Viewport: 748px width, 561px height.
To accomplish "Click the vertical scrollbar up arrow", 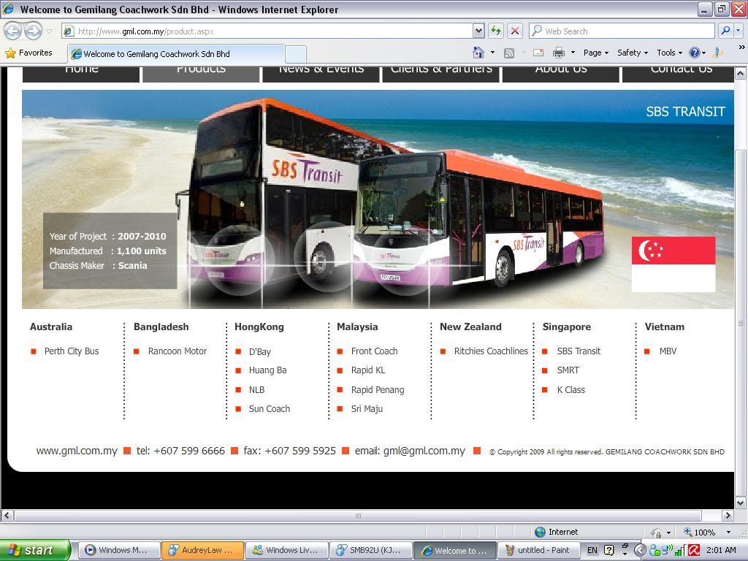I will tap(741, 74).
